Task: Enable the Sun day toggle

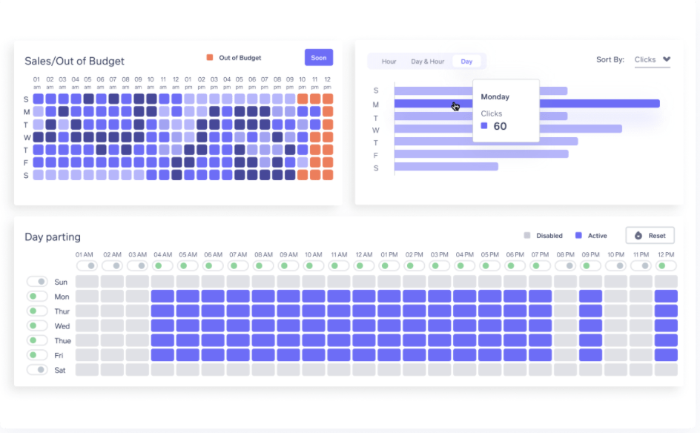Action: point(37,282)
